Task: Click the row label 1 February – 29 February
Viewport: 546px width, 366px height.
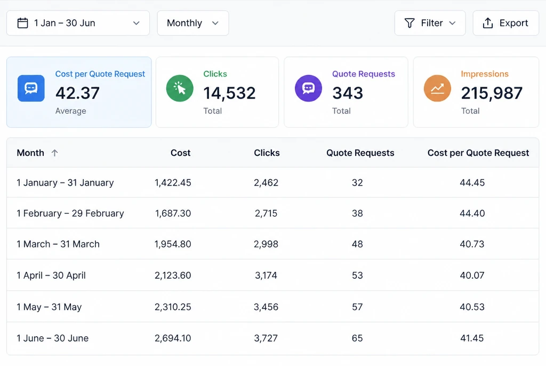Action: click(70, 213)
